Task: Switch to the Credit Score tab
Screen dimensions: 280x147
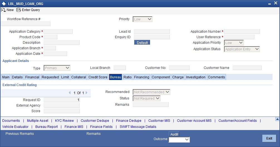Action: pos(98,77)
